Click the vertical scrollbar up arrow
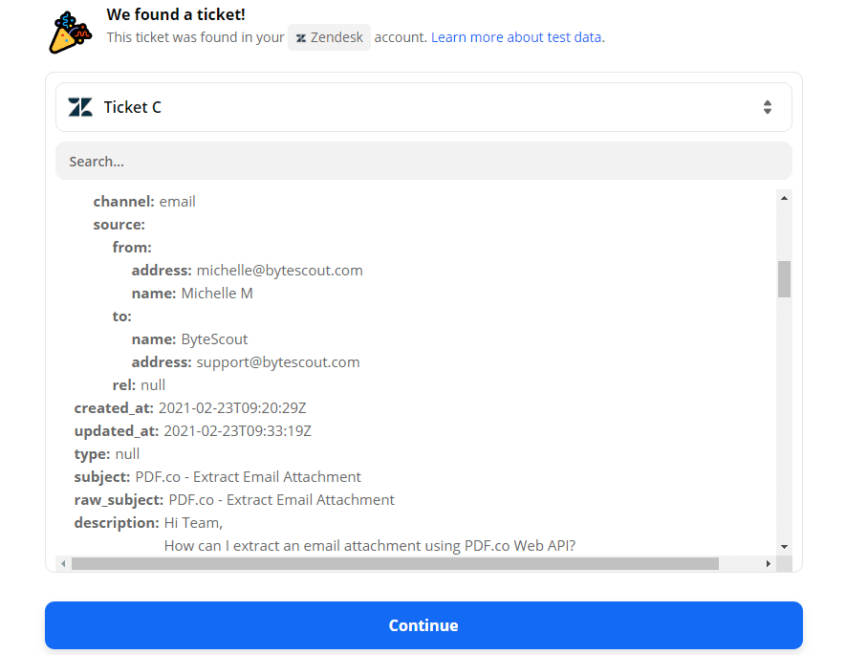The image size is (846, 655). click(784, 198)
